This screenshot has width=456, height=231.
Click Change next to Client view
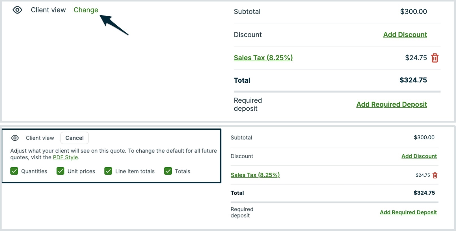[x=86, y=10]
